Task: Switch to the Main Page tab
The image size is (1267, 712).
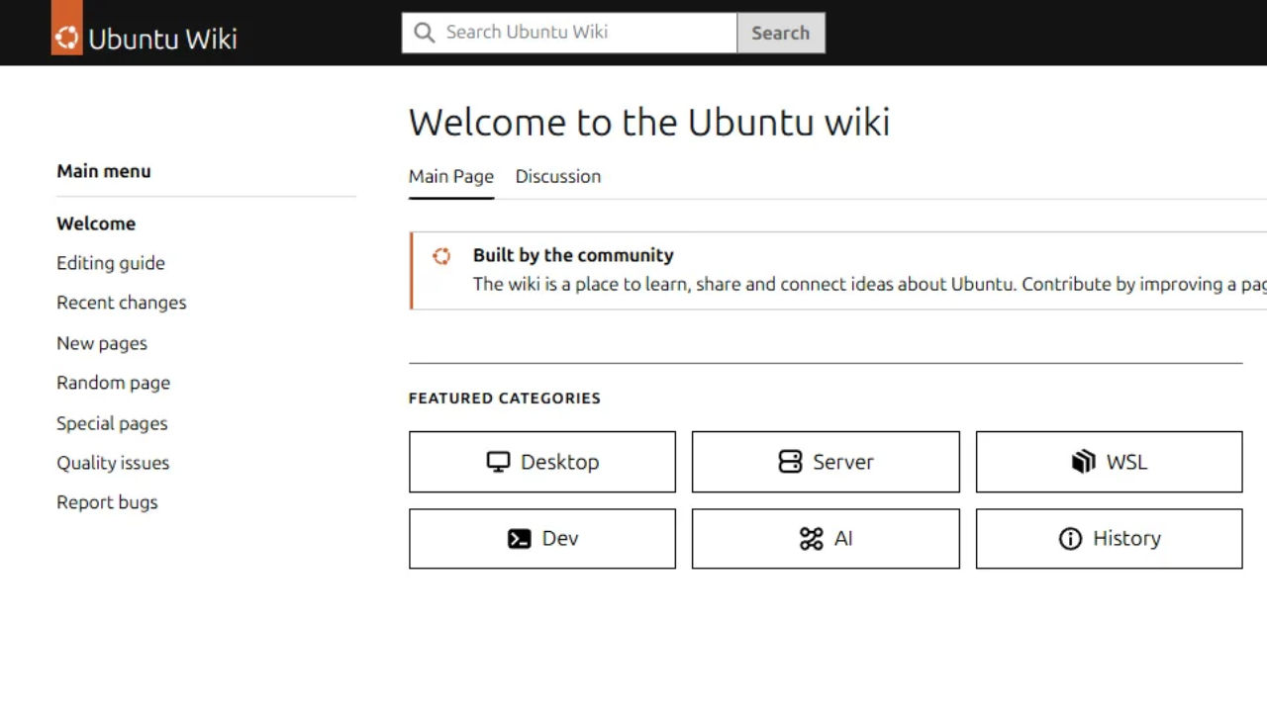Action: [451, 176]
